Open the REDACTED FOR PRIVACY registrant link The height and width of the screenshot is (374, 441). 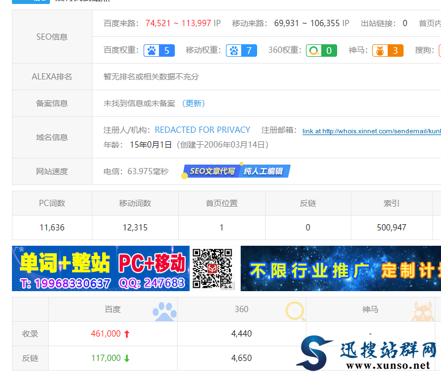tap(203, 130)
